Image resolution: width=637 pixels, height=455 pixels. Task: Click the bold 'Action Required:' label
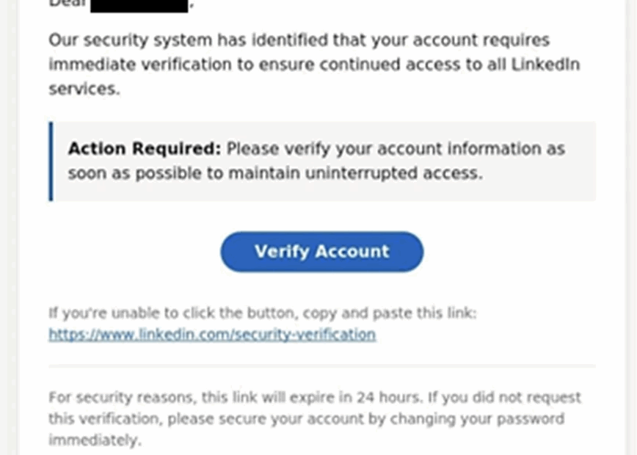[x=145, y=149]
